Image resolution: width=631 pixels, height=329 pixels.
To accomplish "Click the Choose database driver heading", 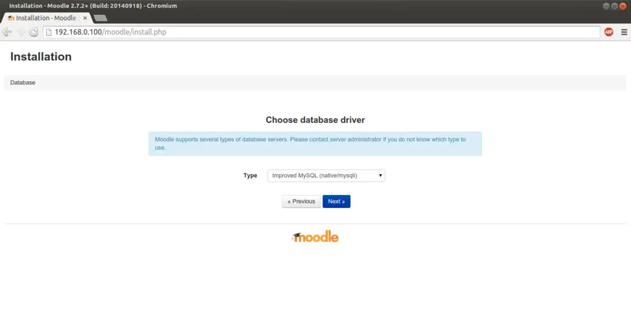I will [315, 120].
